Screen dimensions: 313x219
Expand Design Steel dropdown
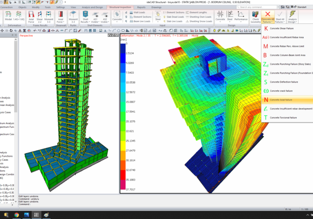point(230,17)
